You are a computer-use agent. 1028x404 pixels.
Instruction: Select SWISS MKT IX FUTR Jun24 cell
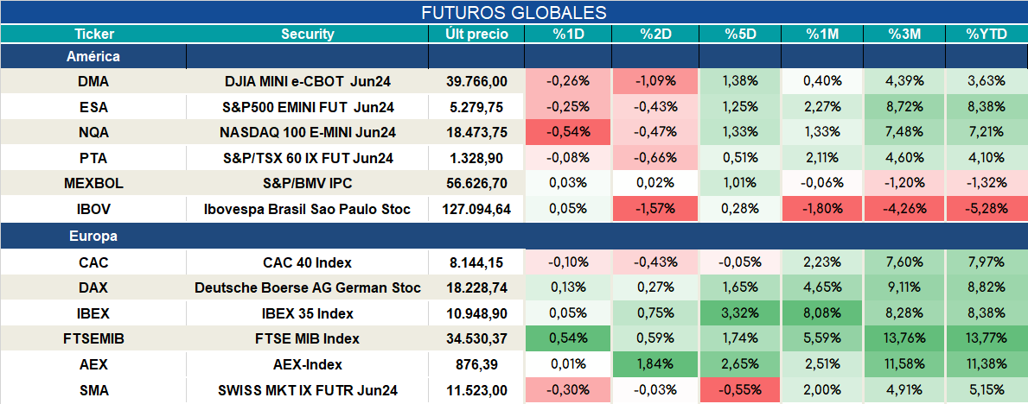click(x=308, y=390)
